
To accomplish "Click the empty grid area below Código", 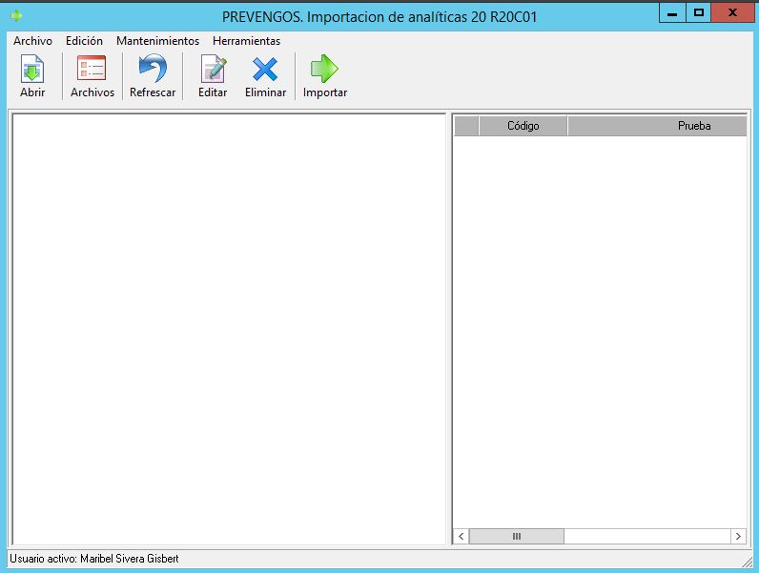I will pos(523,286).
